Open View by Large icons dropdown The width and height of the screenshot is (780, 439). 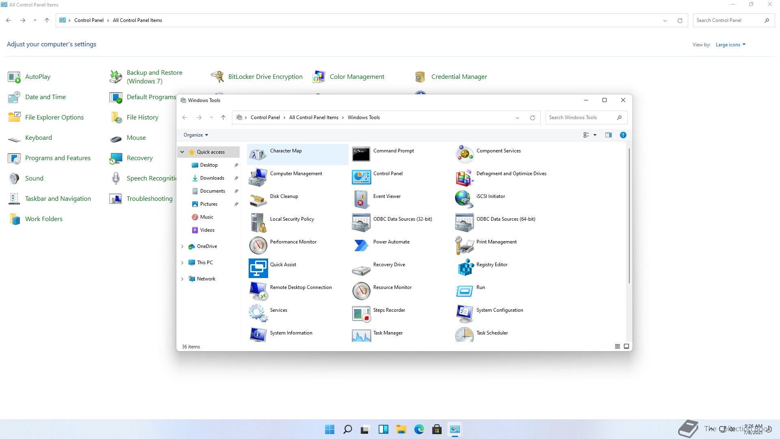click(x=730, y=45)
